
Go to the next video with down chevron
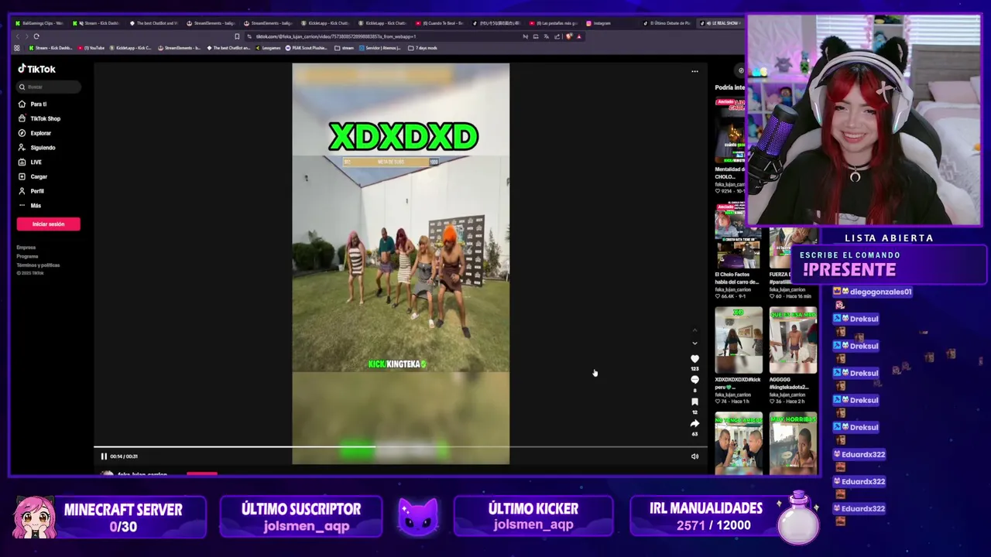pyautogui.click(x=694, y=343)
